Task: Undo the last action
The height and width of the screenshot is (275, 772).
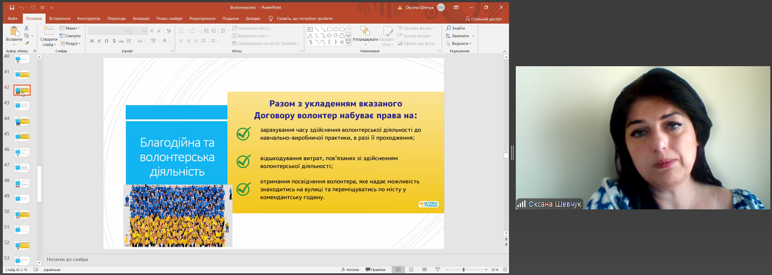Action: (22, 7)
